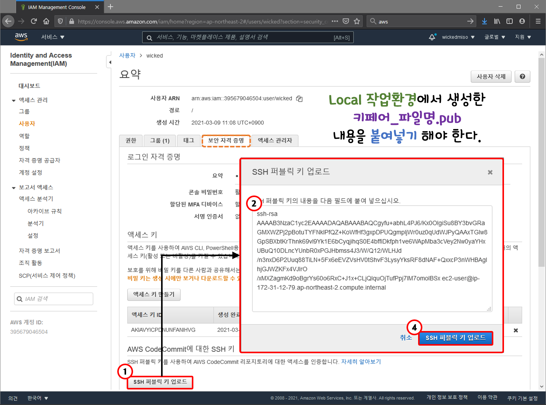The height and width of the screenshot is (405, 546).
Task: Open 정책 in the IAM sidebar
Action: tap(24, 148)
